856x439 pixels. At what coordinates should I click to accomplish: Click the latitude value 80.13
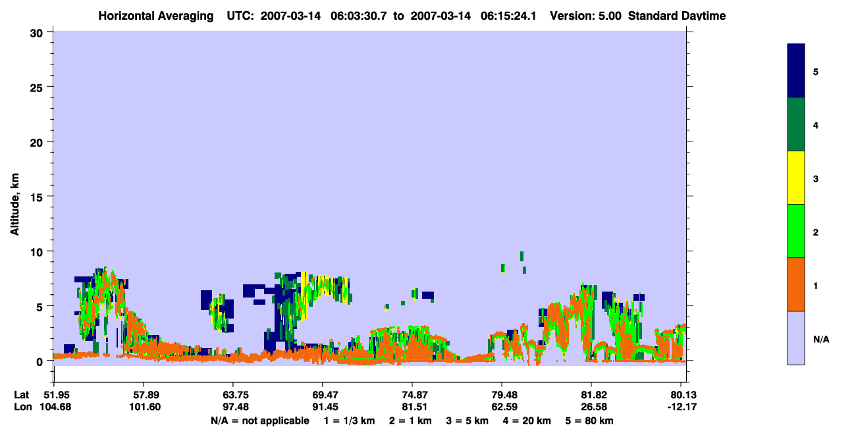(x=683, y=395)
